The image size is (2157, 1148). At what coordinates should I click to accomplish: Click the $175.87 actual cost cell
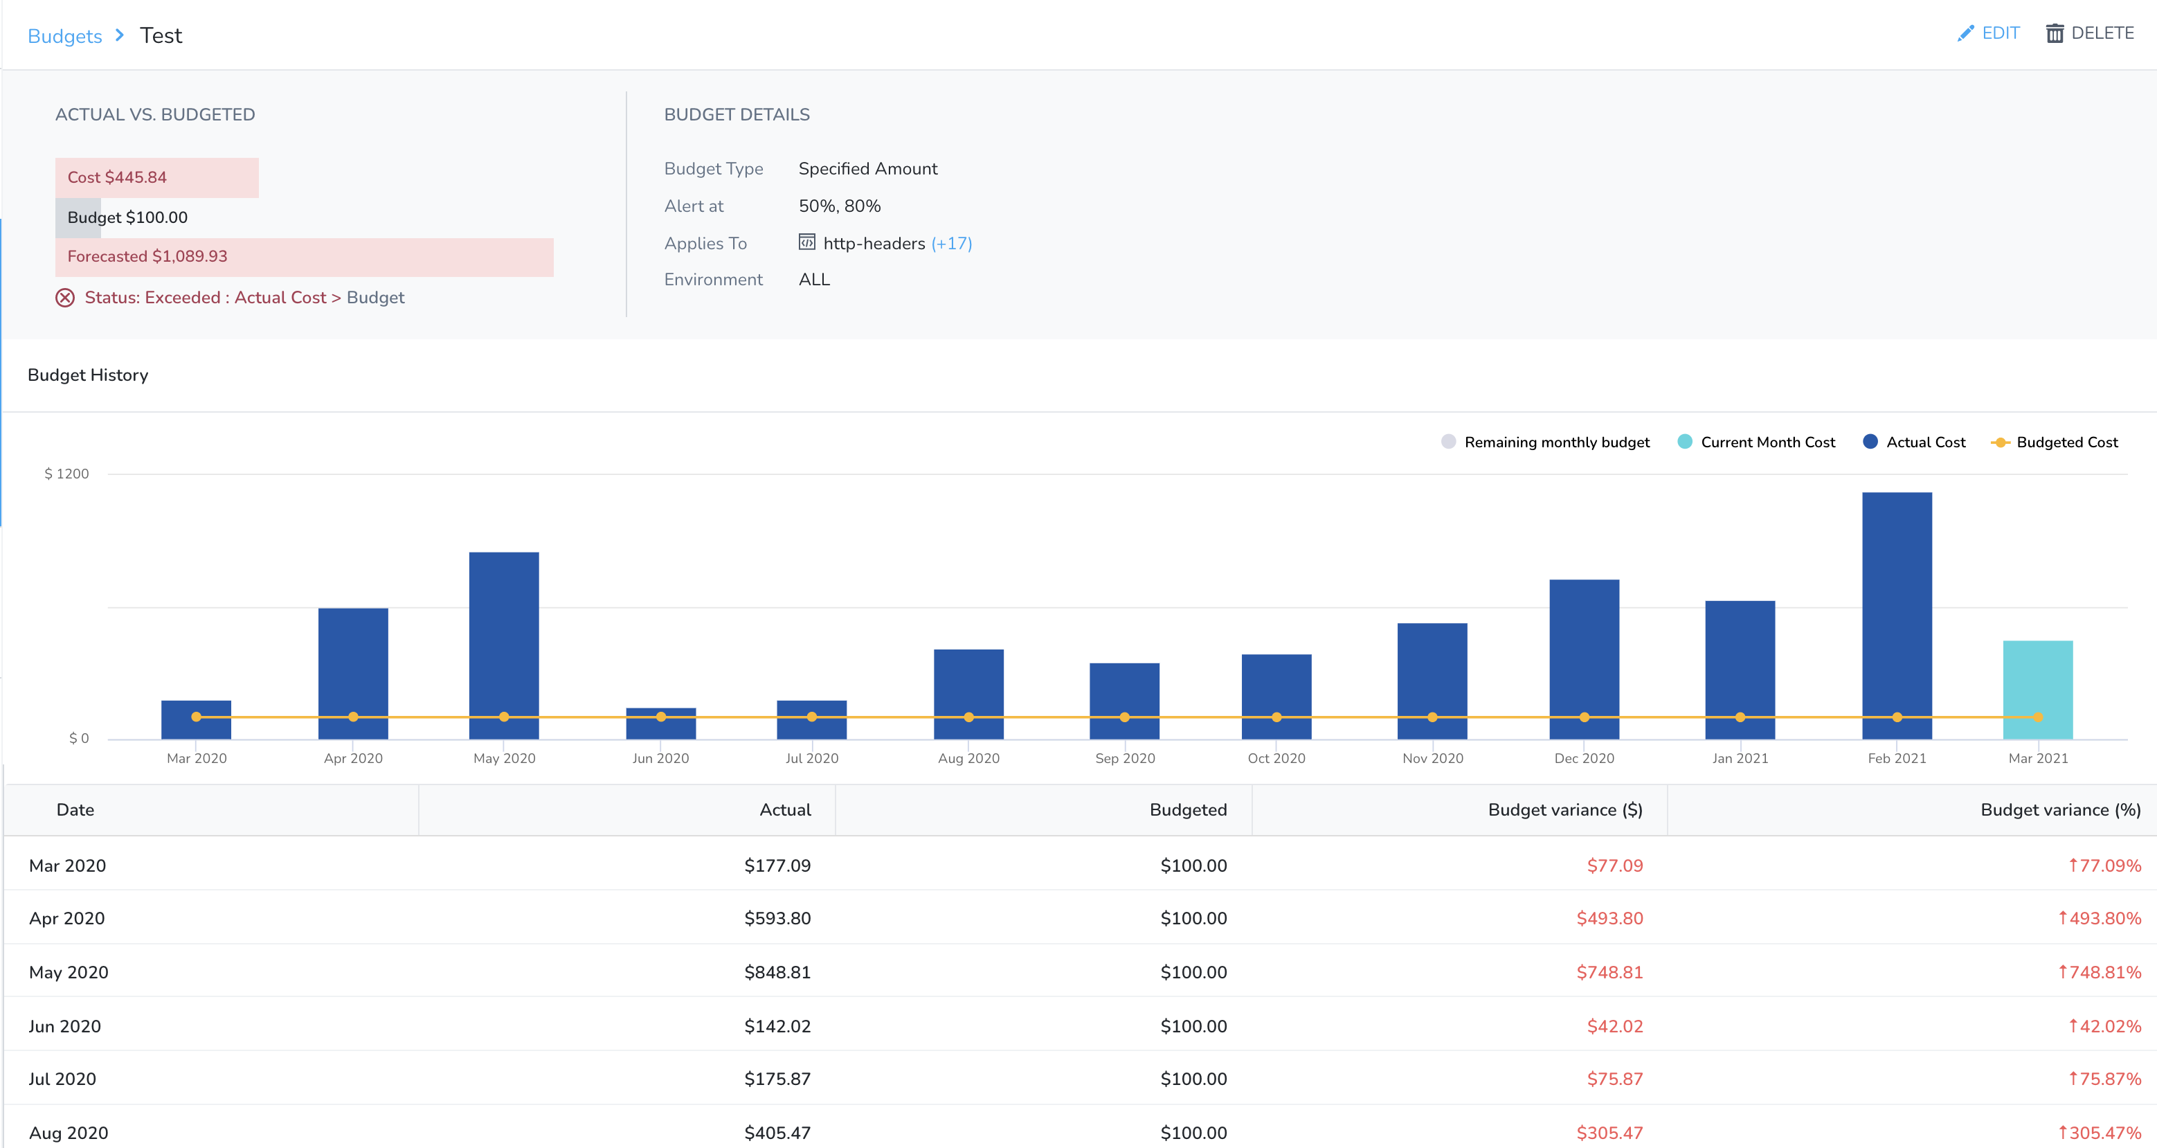click(x=777, y=1079)
